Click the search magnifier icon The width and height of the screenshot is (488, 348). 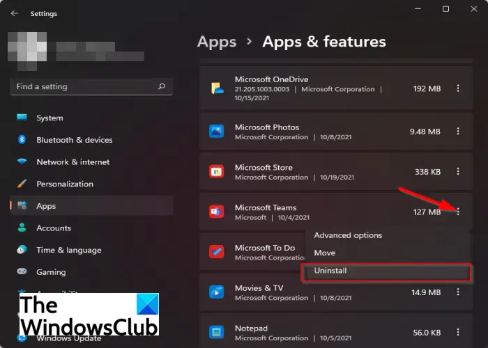162,86
